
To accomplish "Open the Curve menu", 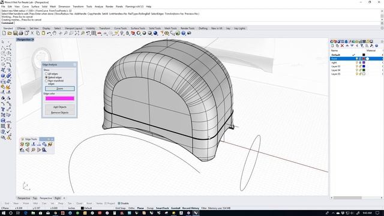I will pos(25,7).
